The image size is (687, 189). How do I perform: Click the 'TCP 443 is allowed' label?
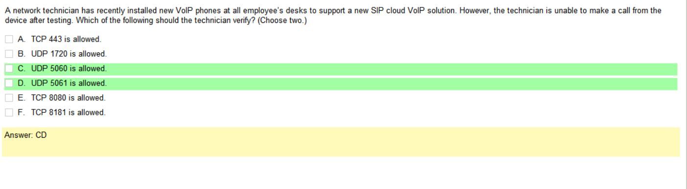click(61, 39)
